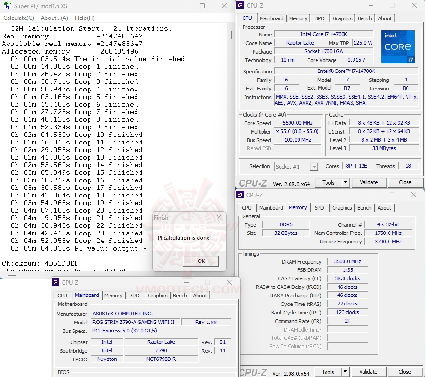Open the Socket #1 selection dropdown
The image size is (426, 377).
click(x=315, y=166)
